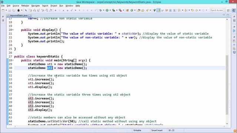
Task: Open the Run menu
Action: [61, 6]
